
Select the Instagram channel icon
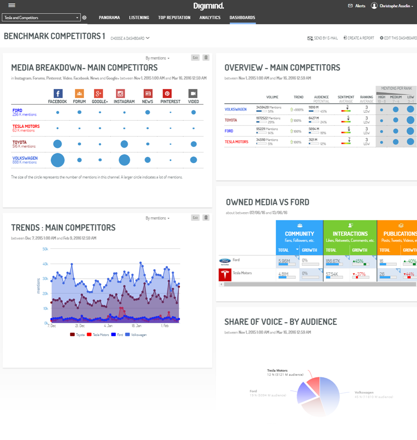120,93
